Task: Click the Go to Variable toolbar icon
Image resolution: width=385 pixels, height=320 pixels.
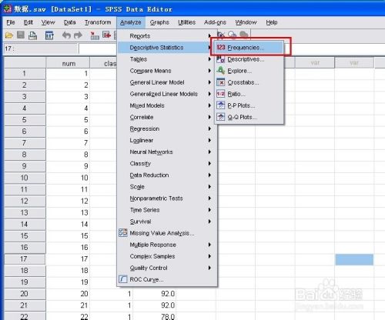Action: 106,35
